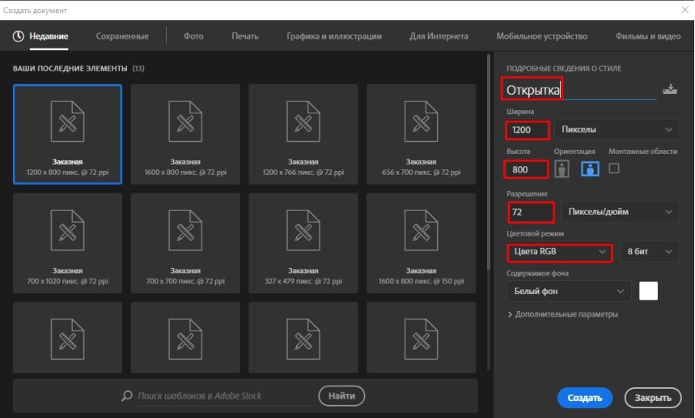This screenshot has width=695, height=418.
Task: Click the Закрыть button
Action: [x=653, y=398]
